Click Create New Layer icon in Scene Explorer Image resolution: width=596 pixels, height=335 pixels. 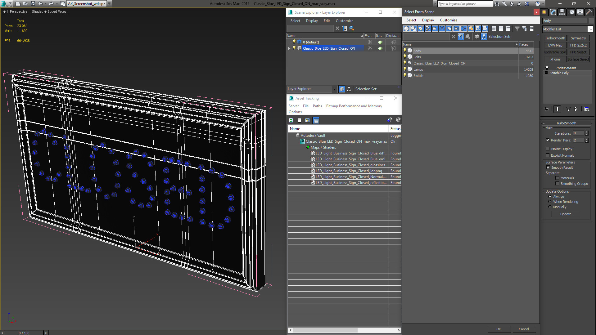click(x=352, y=28)
